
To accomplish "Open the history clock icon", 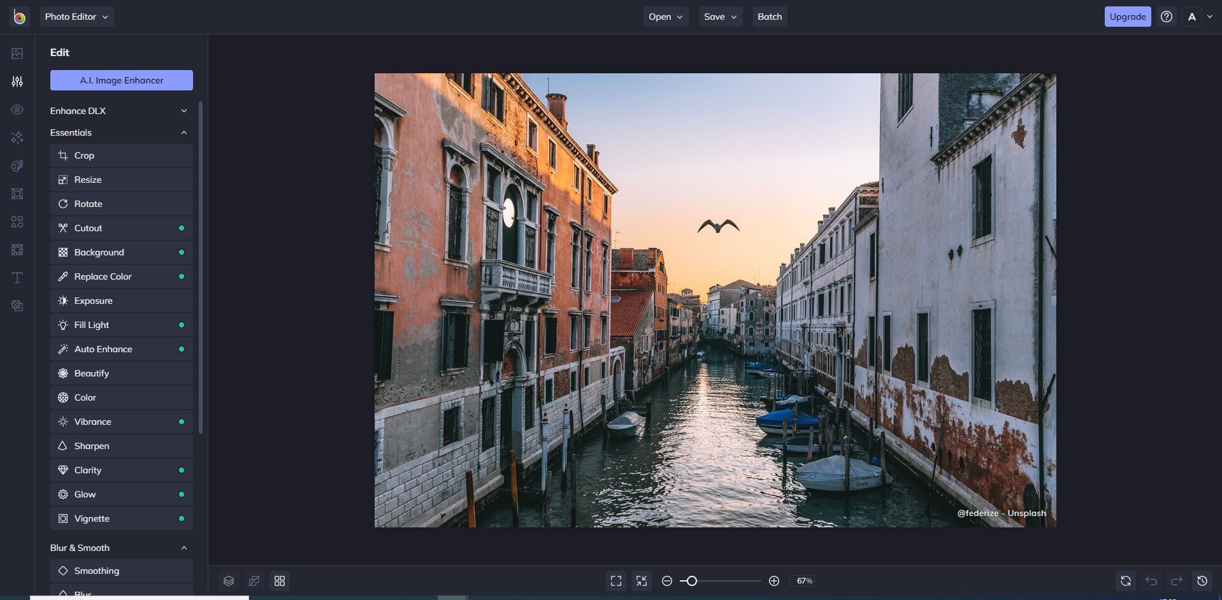I will (1202, 581).
